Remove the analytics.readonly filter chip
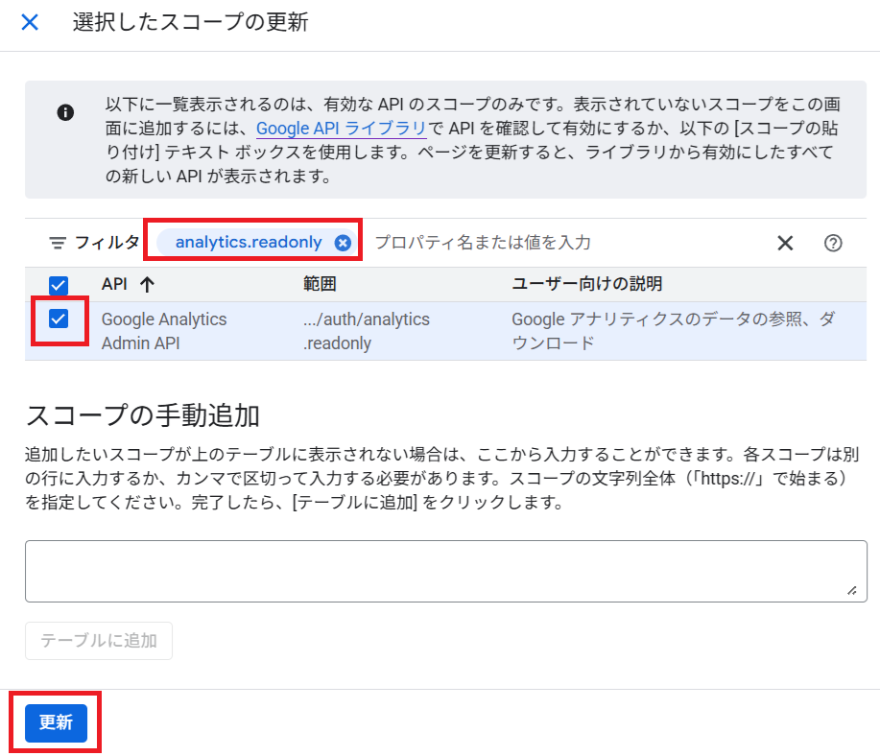880x756 pixels. click(x=343, y=243)
